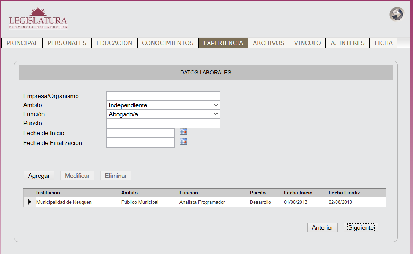Click the Siguiente button
The image size is (413, 254).
tap(361, 227)
